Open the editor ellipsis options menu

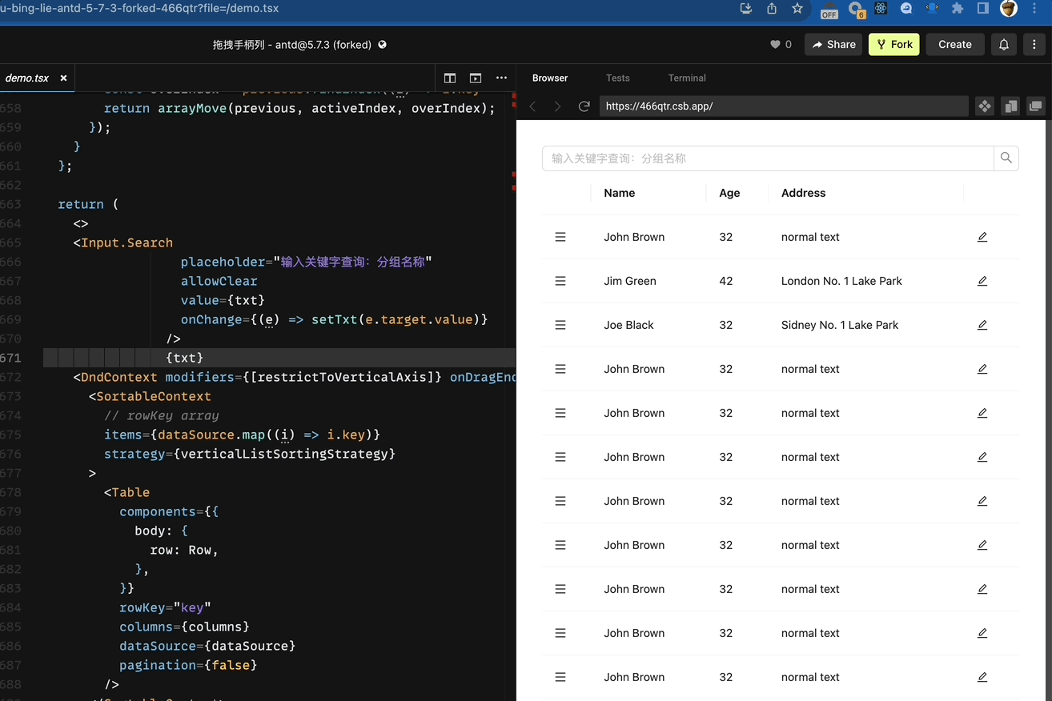[x=501, y=78]
